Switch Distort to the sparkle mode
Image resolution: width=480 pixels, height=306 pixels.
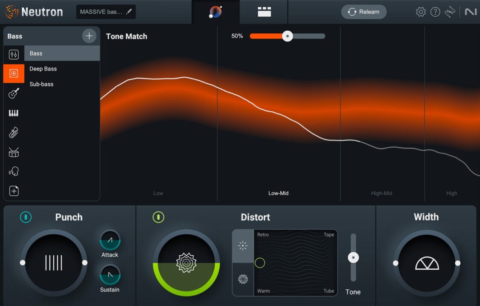pyautogui.click(x=242, y=245)
